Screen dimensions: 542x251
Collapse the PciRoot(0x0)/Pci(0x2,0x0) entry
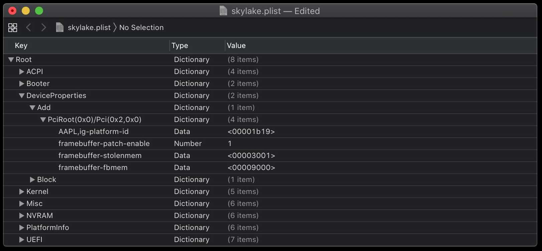pyautogui.click(x=43, y=120)
